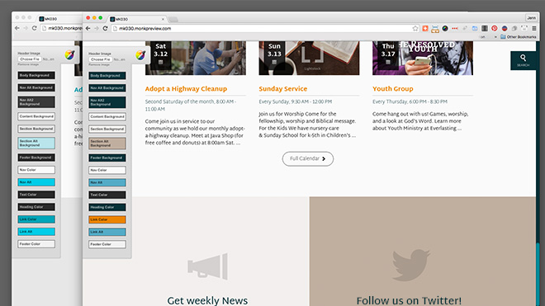Click Remove Image in the front window

(99, 64)
